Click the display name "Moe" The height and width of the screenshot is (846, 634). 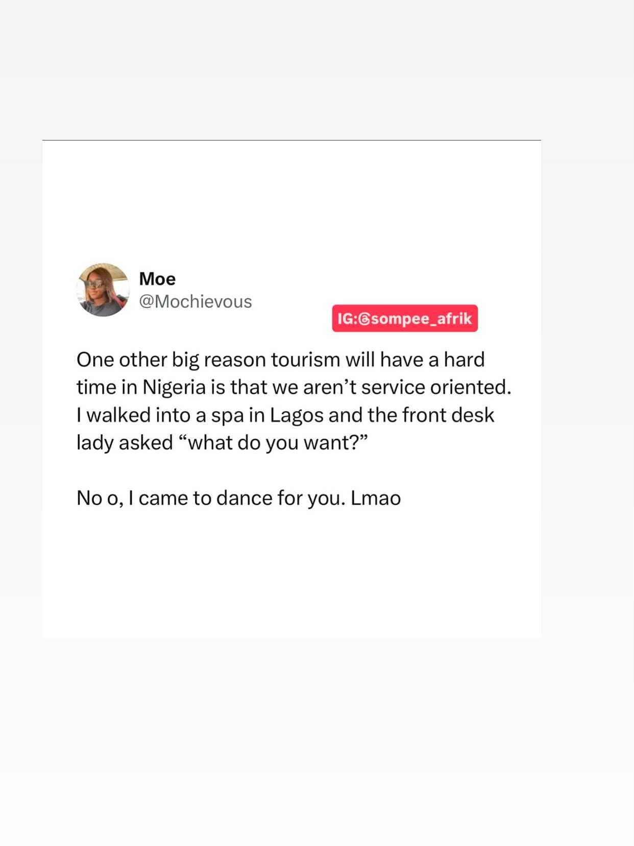click(x=157, y=279)
